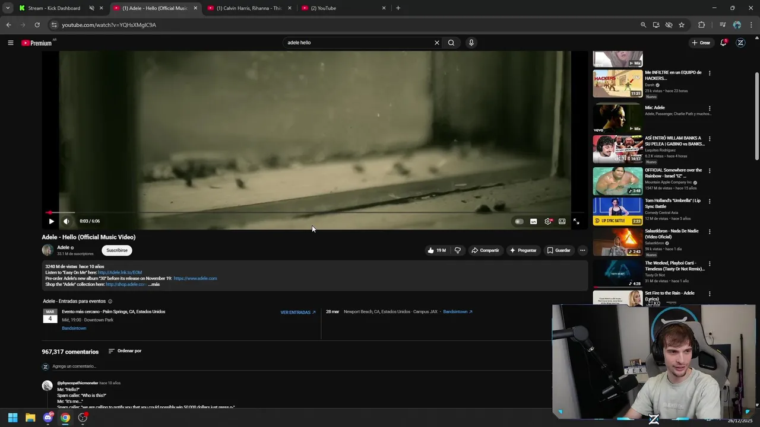Bookmark this page with star icon

tap(682, 25)
